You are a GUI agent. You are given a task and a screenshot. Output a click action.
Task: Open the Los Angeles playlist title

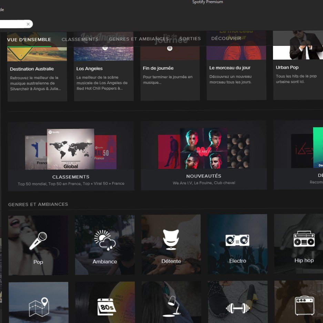tap(89, 69)
